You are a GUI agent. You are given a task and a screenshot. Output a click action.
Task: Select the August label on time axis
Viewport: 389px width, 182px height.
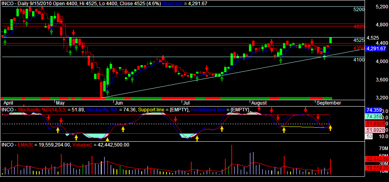click(x=259, y=103)
